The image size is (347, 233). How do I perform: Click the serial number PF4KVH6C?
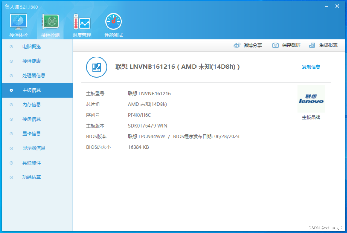139,115
